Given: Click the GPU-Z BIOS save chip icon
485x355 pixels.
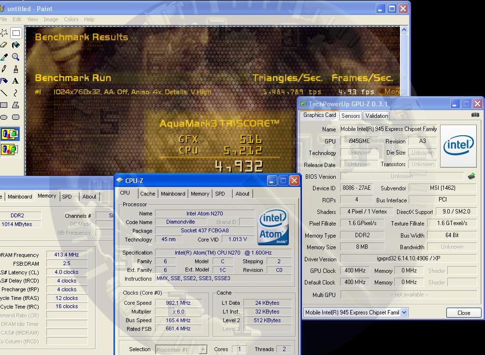Looking at the screenshot, I should tap(471, 176).
